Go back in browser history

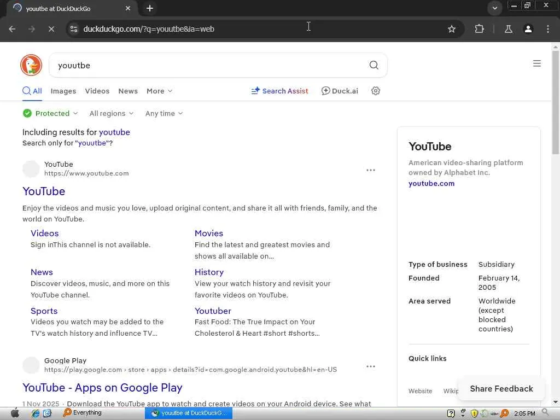(12, 29)
